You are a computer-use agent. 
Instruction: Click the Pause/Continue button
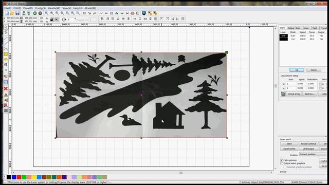pyautogui.click(x=308, y=144)
